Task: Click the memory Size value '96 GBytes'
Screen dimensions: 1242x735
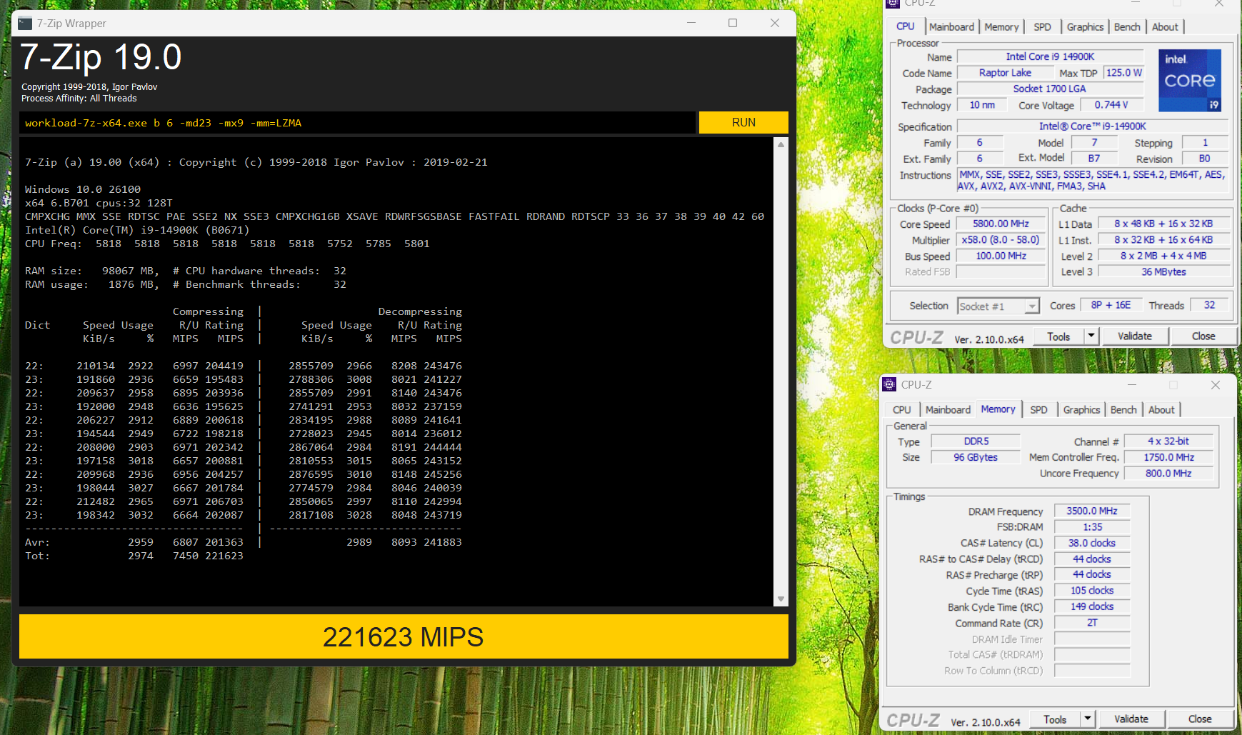Action: pyautogui.click(x=976, y=457)
